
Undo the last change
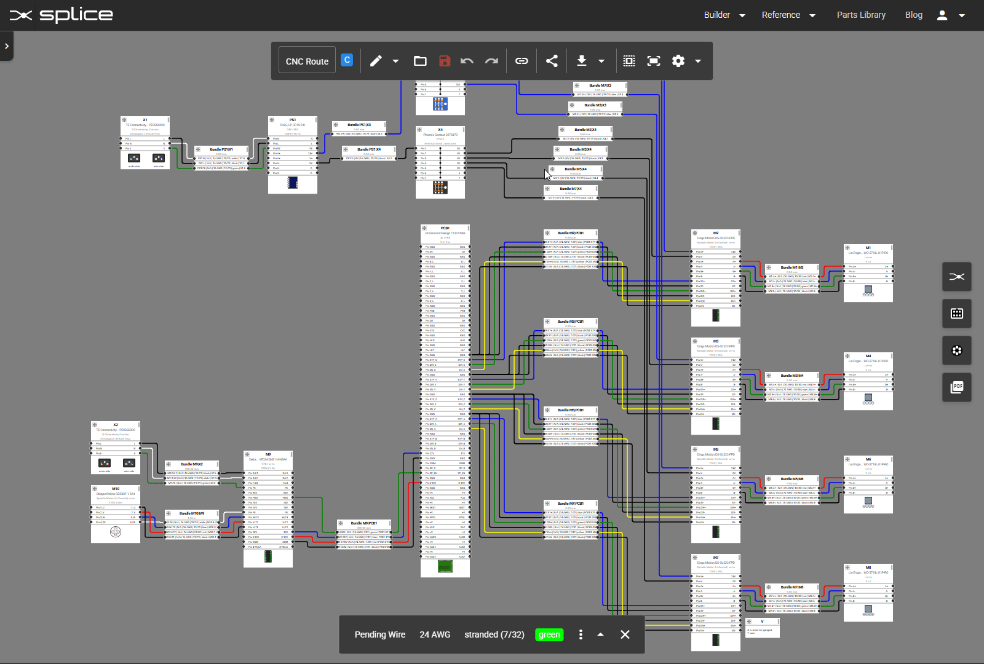[467, 61]
